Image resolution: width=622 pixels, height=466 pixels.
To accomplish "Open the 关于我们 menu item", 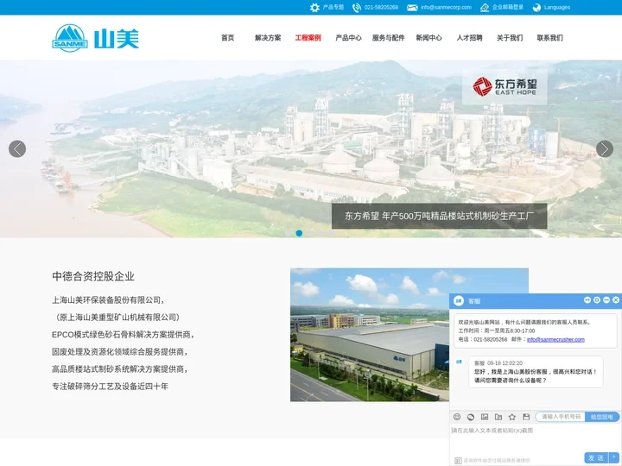I will pos(510,38).
